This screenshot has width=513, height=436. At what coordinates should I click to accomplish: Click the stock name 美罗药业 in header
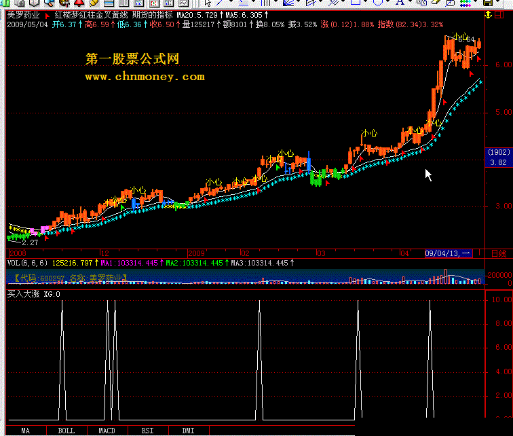coord(23,15)
